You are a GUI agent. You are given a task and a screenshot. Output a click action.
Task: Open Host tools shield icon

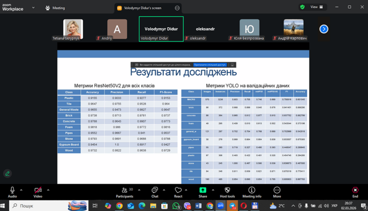[227, 191]
